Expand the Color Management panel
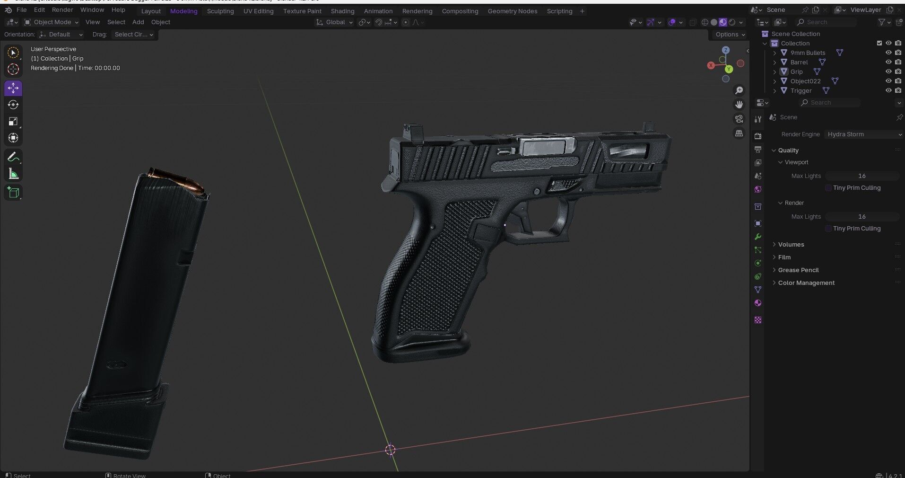This screenshot has width=905, height=478. (x=806, y=283)
